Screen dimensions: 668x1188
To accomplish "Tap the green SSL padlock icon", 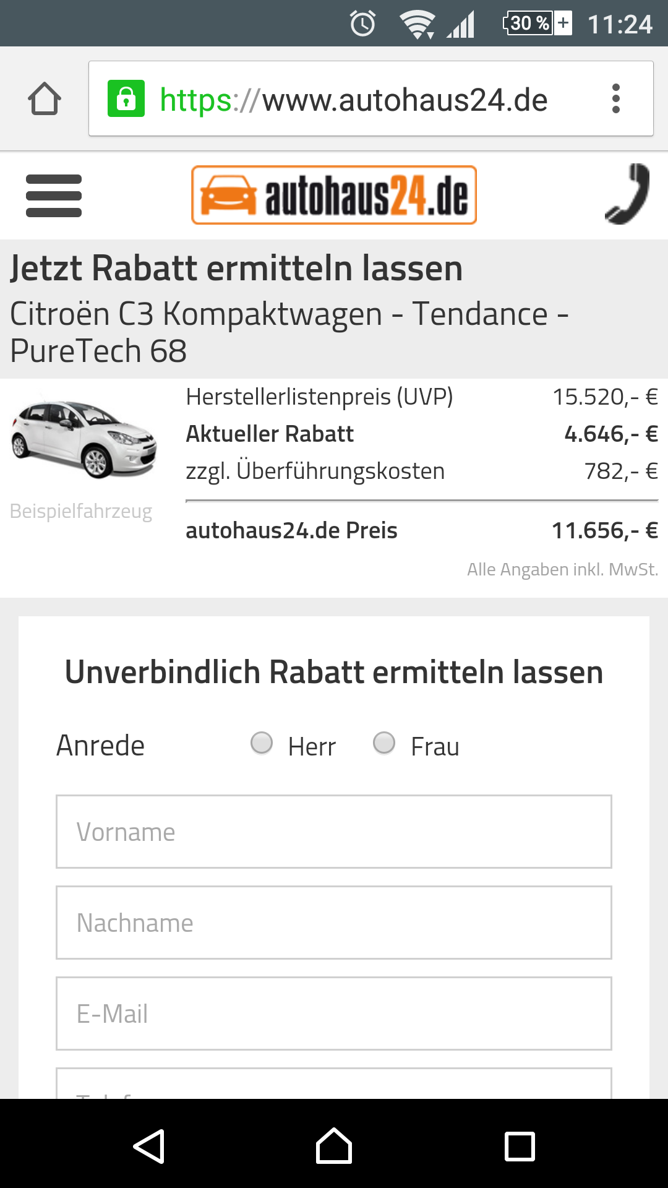I will pos(126,98).
